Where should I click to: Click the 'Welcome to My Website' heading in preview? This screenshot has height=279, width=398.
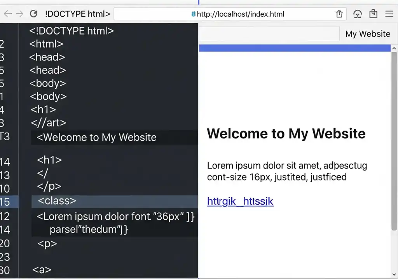(286, 133)
